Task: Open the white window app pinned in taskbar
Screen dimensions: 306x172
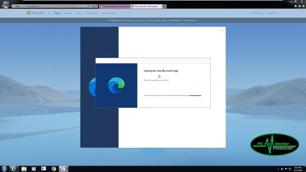Action: pyautogui.click(x=44, y=169)
